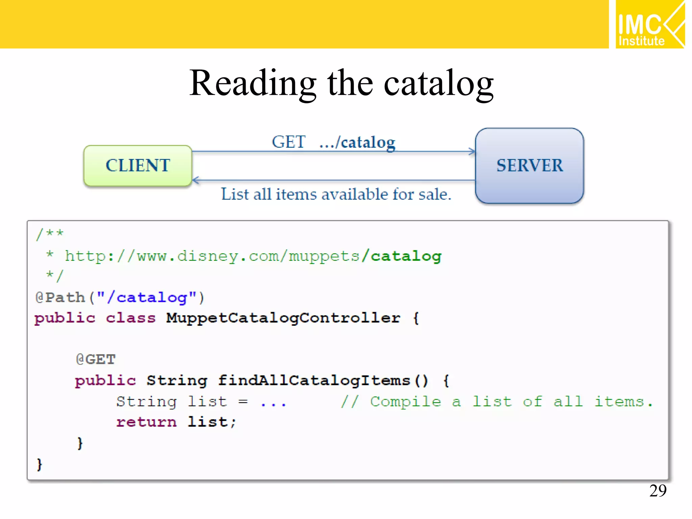
Task: Click the closing '*/' comment marker
Action: (x=55, y=276)
